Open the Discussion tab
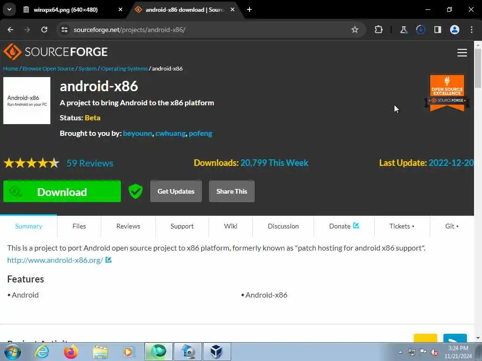This screenshot has height=361, width=482. (x=283, y=226)
